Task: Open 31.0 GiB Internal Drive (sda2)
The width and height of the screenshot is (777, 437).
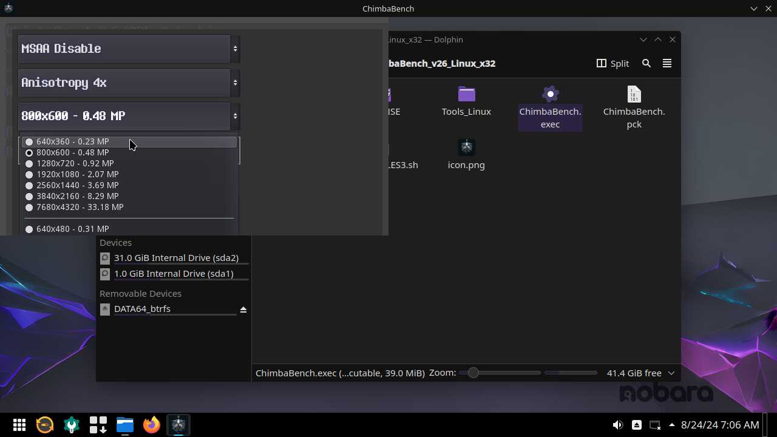Action: [174, 258]
